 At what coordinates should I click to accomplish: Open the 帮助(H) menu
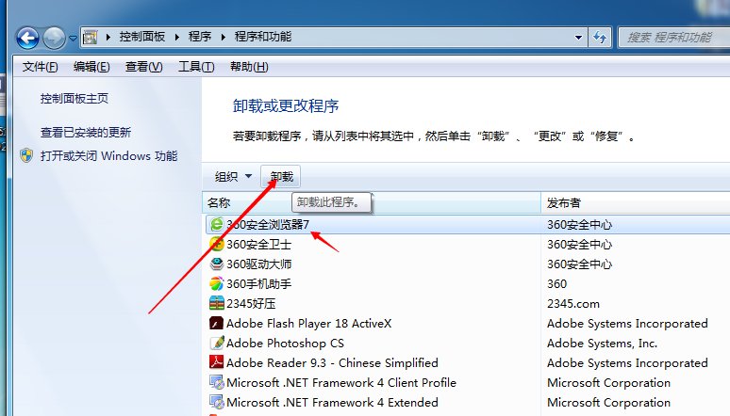[249, 67]
